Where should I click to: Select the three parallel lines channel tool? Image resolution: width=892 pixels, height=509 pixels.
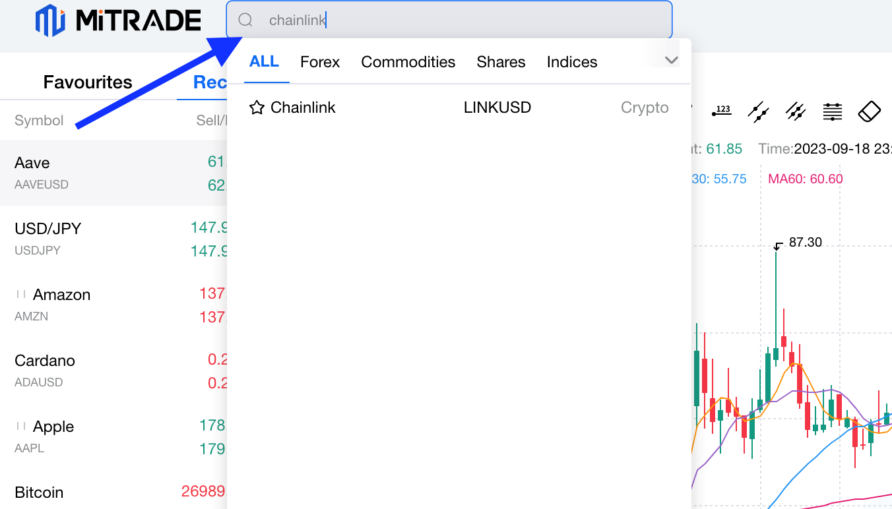point(796,111)
